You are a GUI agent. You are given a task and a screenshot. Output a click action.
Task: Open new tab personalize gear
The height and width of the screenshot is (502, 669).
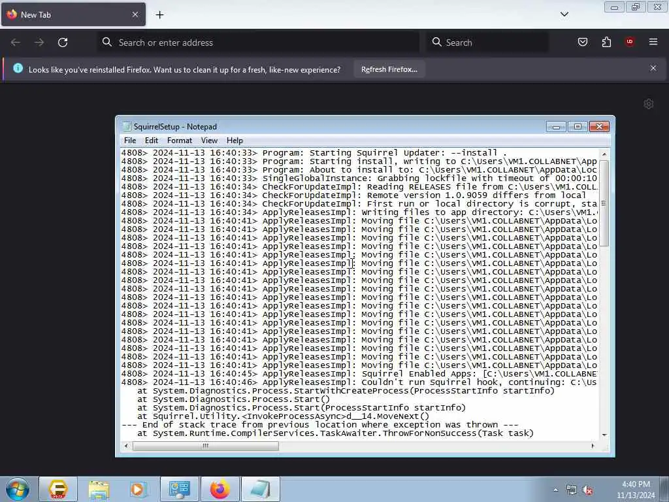click(x=649, y=104)
